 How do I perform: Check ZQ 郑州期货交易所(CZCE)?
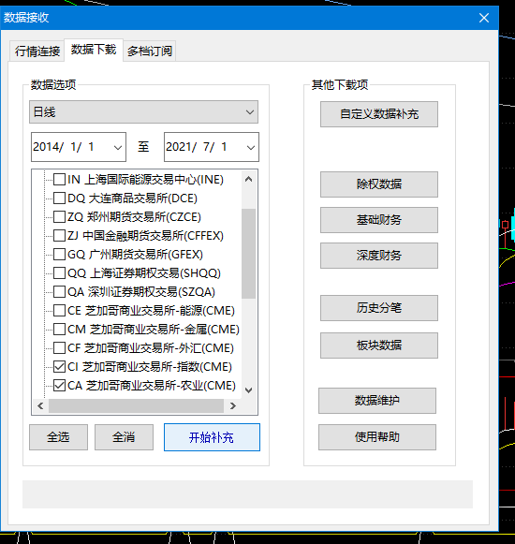click(59, 217)
